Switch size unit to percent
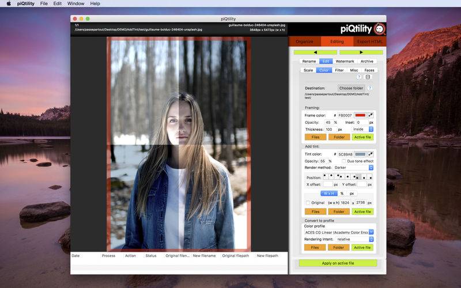The image size is (461, 288). (342, 194)
